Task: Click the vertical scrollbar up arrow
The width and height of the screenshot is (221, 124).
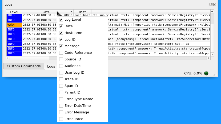Action: tap(212, 11)
